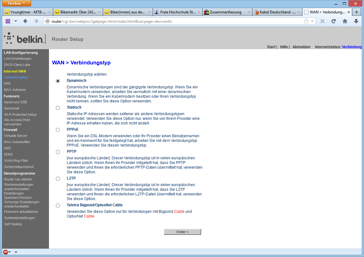Open the DDNS page
364x257 pixels.
[8, 154]
